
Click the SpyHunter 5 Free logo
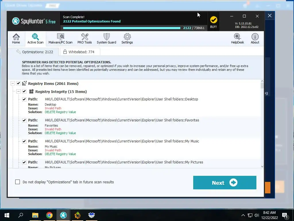pyautogui.click(x=34, y=21)
